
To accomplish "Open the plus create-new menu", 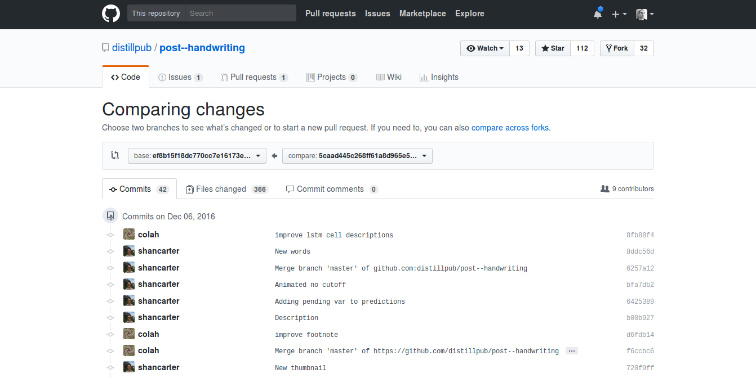I will 619,14.
